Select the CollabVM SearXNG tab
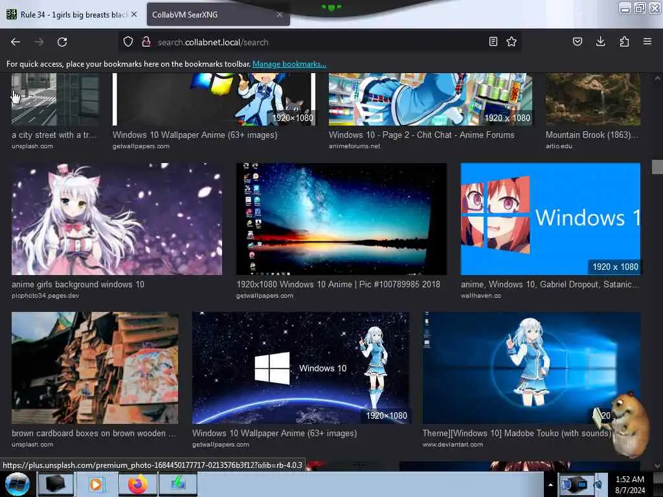Screen dimensions: 663x497 [218, 14]
